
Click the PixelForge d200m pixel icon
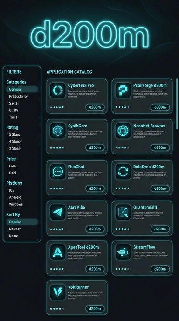(x=123, y=90)
